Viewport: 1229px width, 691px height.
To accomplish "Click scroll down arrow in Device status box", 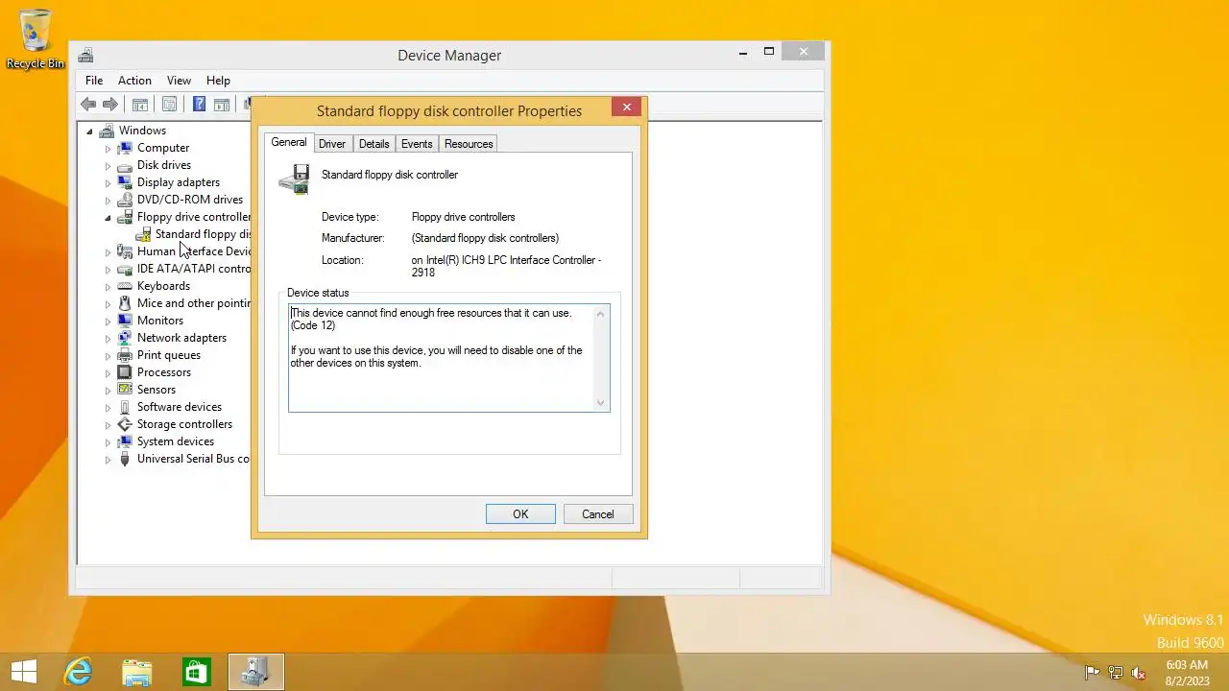I will coord(601,403).
